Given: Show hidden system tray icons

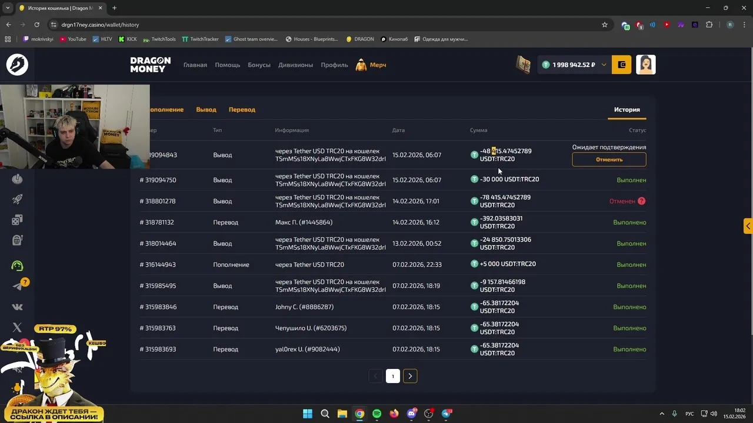Looking at the screenshot, I should coord(662,414).
